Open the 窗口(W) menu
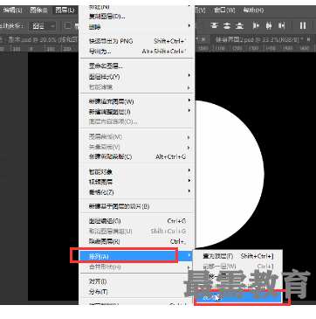Viewport: 316px width, 319px height. (x=224, y=10)
